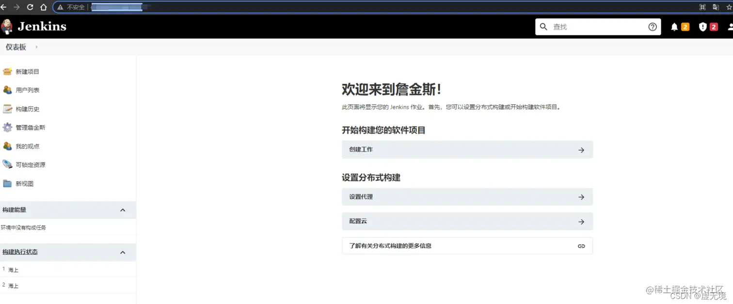Screen dimensions: 733x304
Task: Click the help question mark beside search
Action: point(653,27)
